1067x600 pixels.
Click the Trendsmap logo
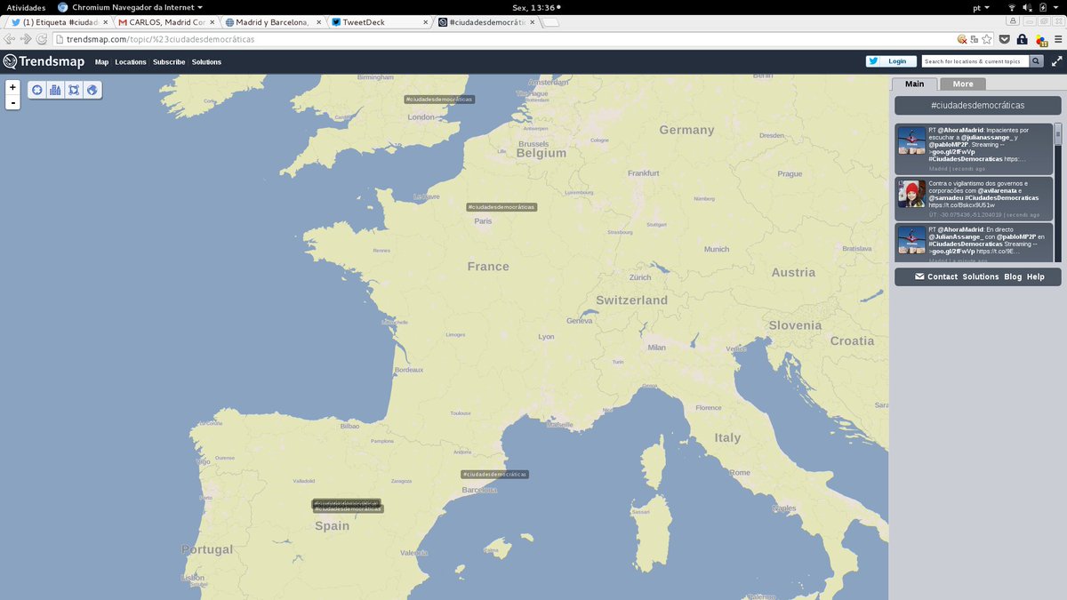tap(44, 61)
